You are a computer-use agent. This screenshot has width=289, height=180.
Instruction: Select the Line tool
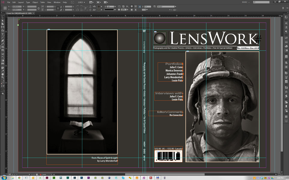pos(3,37)
